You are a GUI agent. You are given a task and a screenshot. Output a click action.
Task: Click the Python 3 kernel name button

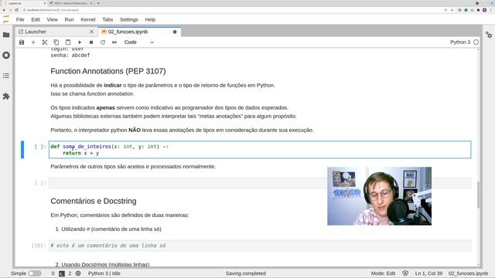[460, 42]
